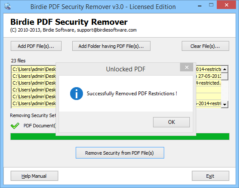Click the file list scrollbar thumb
This screenshot has width=239, height=188.
[224, 76]
